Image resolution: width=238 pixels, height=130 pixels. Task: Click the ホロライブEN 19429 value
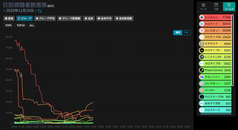coord(227,37)
